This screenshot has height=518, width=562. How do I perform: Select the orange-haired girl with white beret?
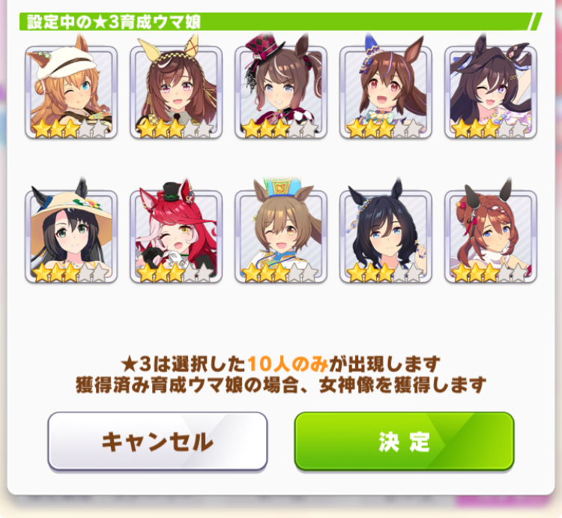(x=71, y=92)
